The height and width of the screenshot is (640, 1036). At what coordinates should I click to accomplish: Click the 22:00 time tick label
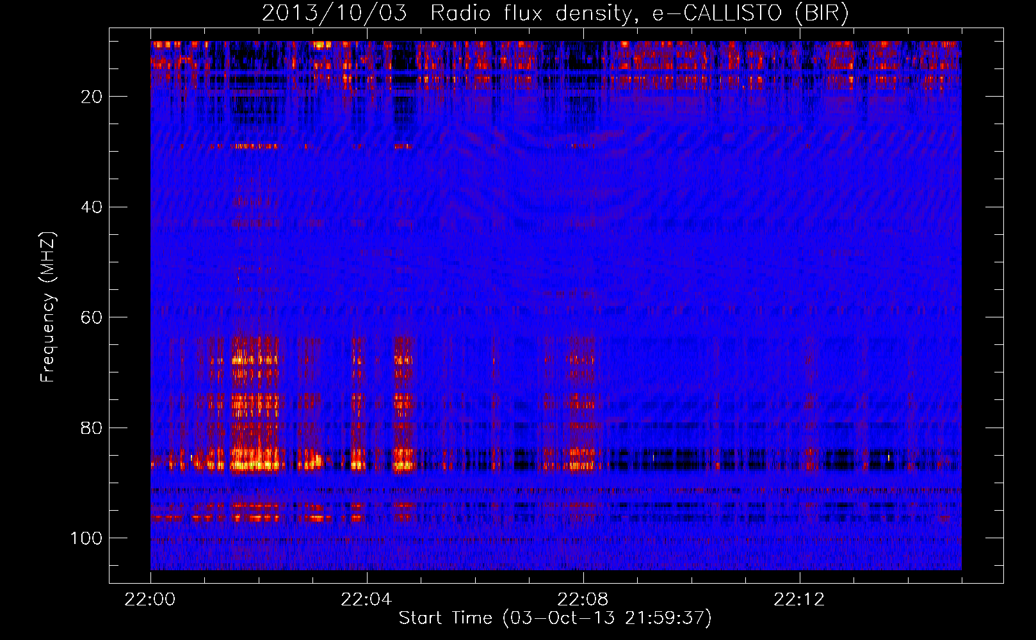[150, 600]
